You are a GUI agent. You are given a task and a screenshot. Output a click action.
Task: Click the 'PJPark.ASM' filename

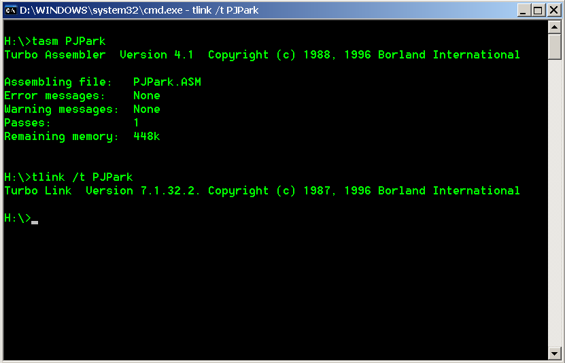pyautogui.click(x=167, y=82)
